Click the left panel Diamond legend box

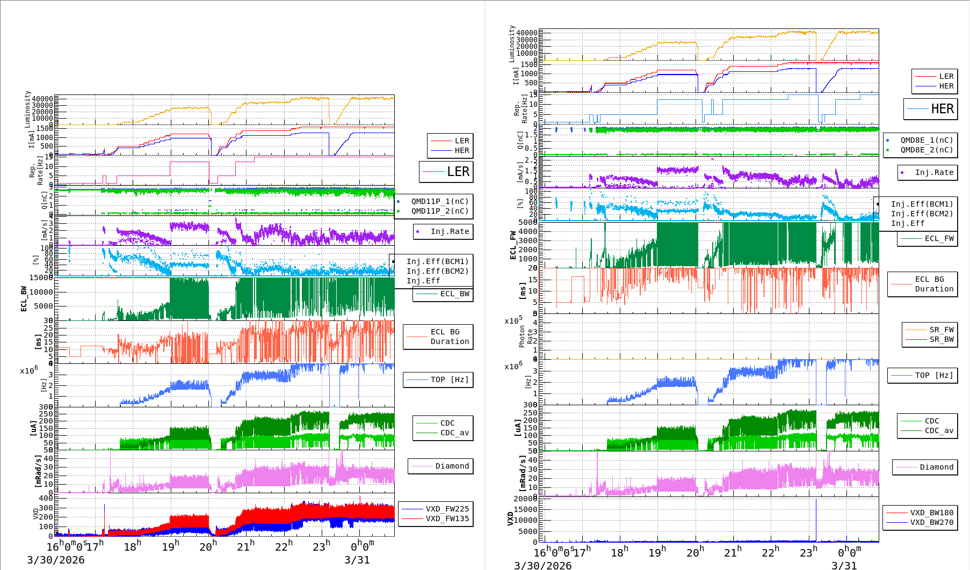pos(440,466)
